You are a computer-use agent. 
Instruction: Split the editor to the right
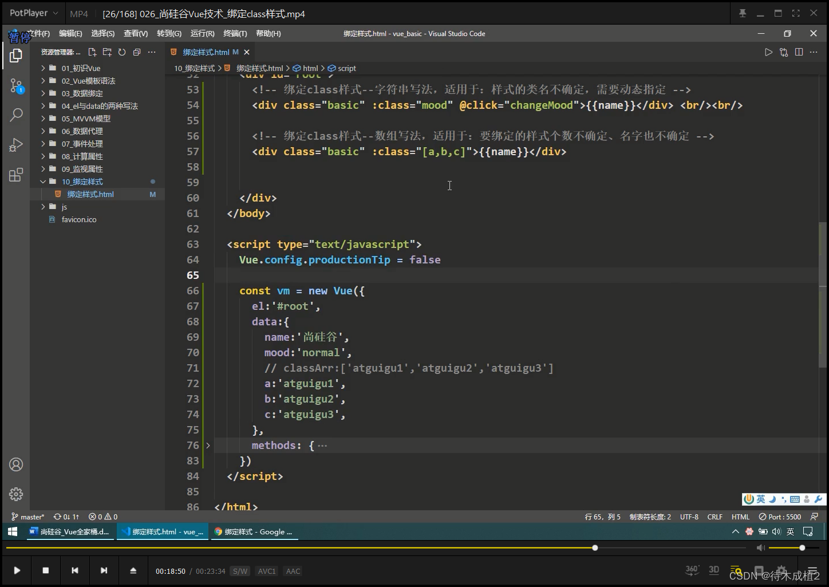click(x=799, y=52)
